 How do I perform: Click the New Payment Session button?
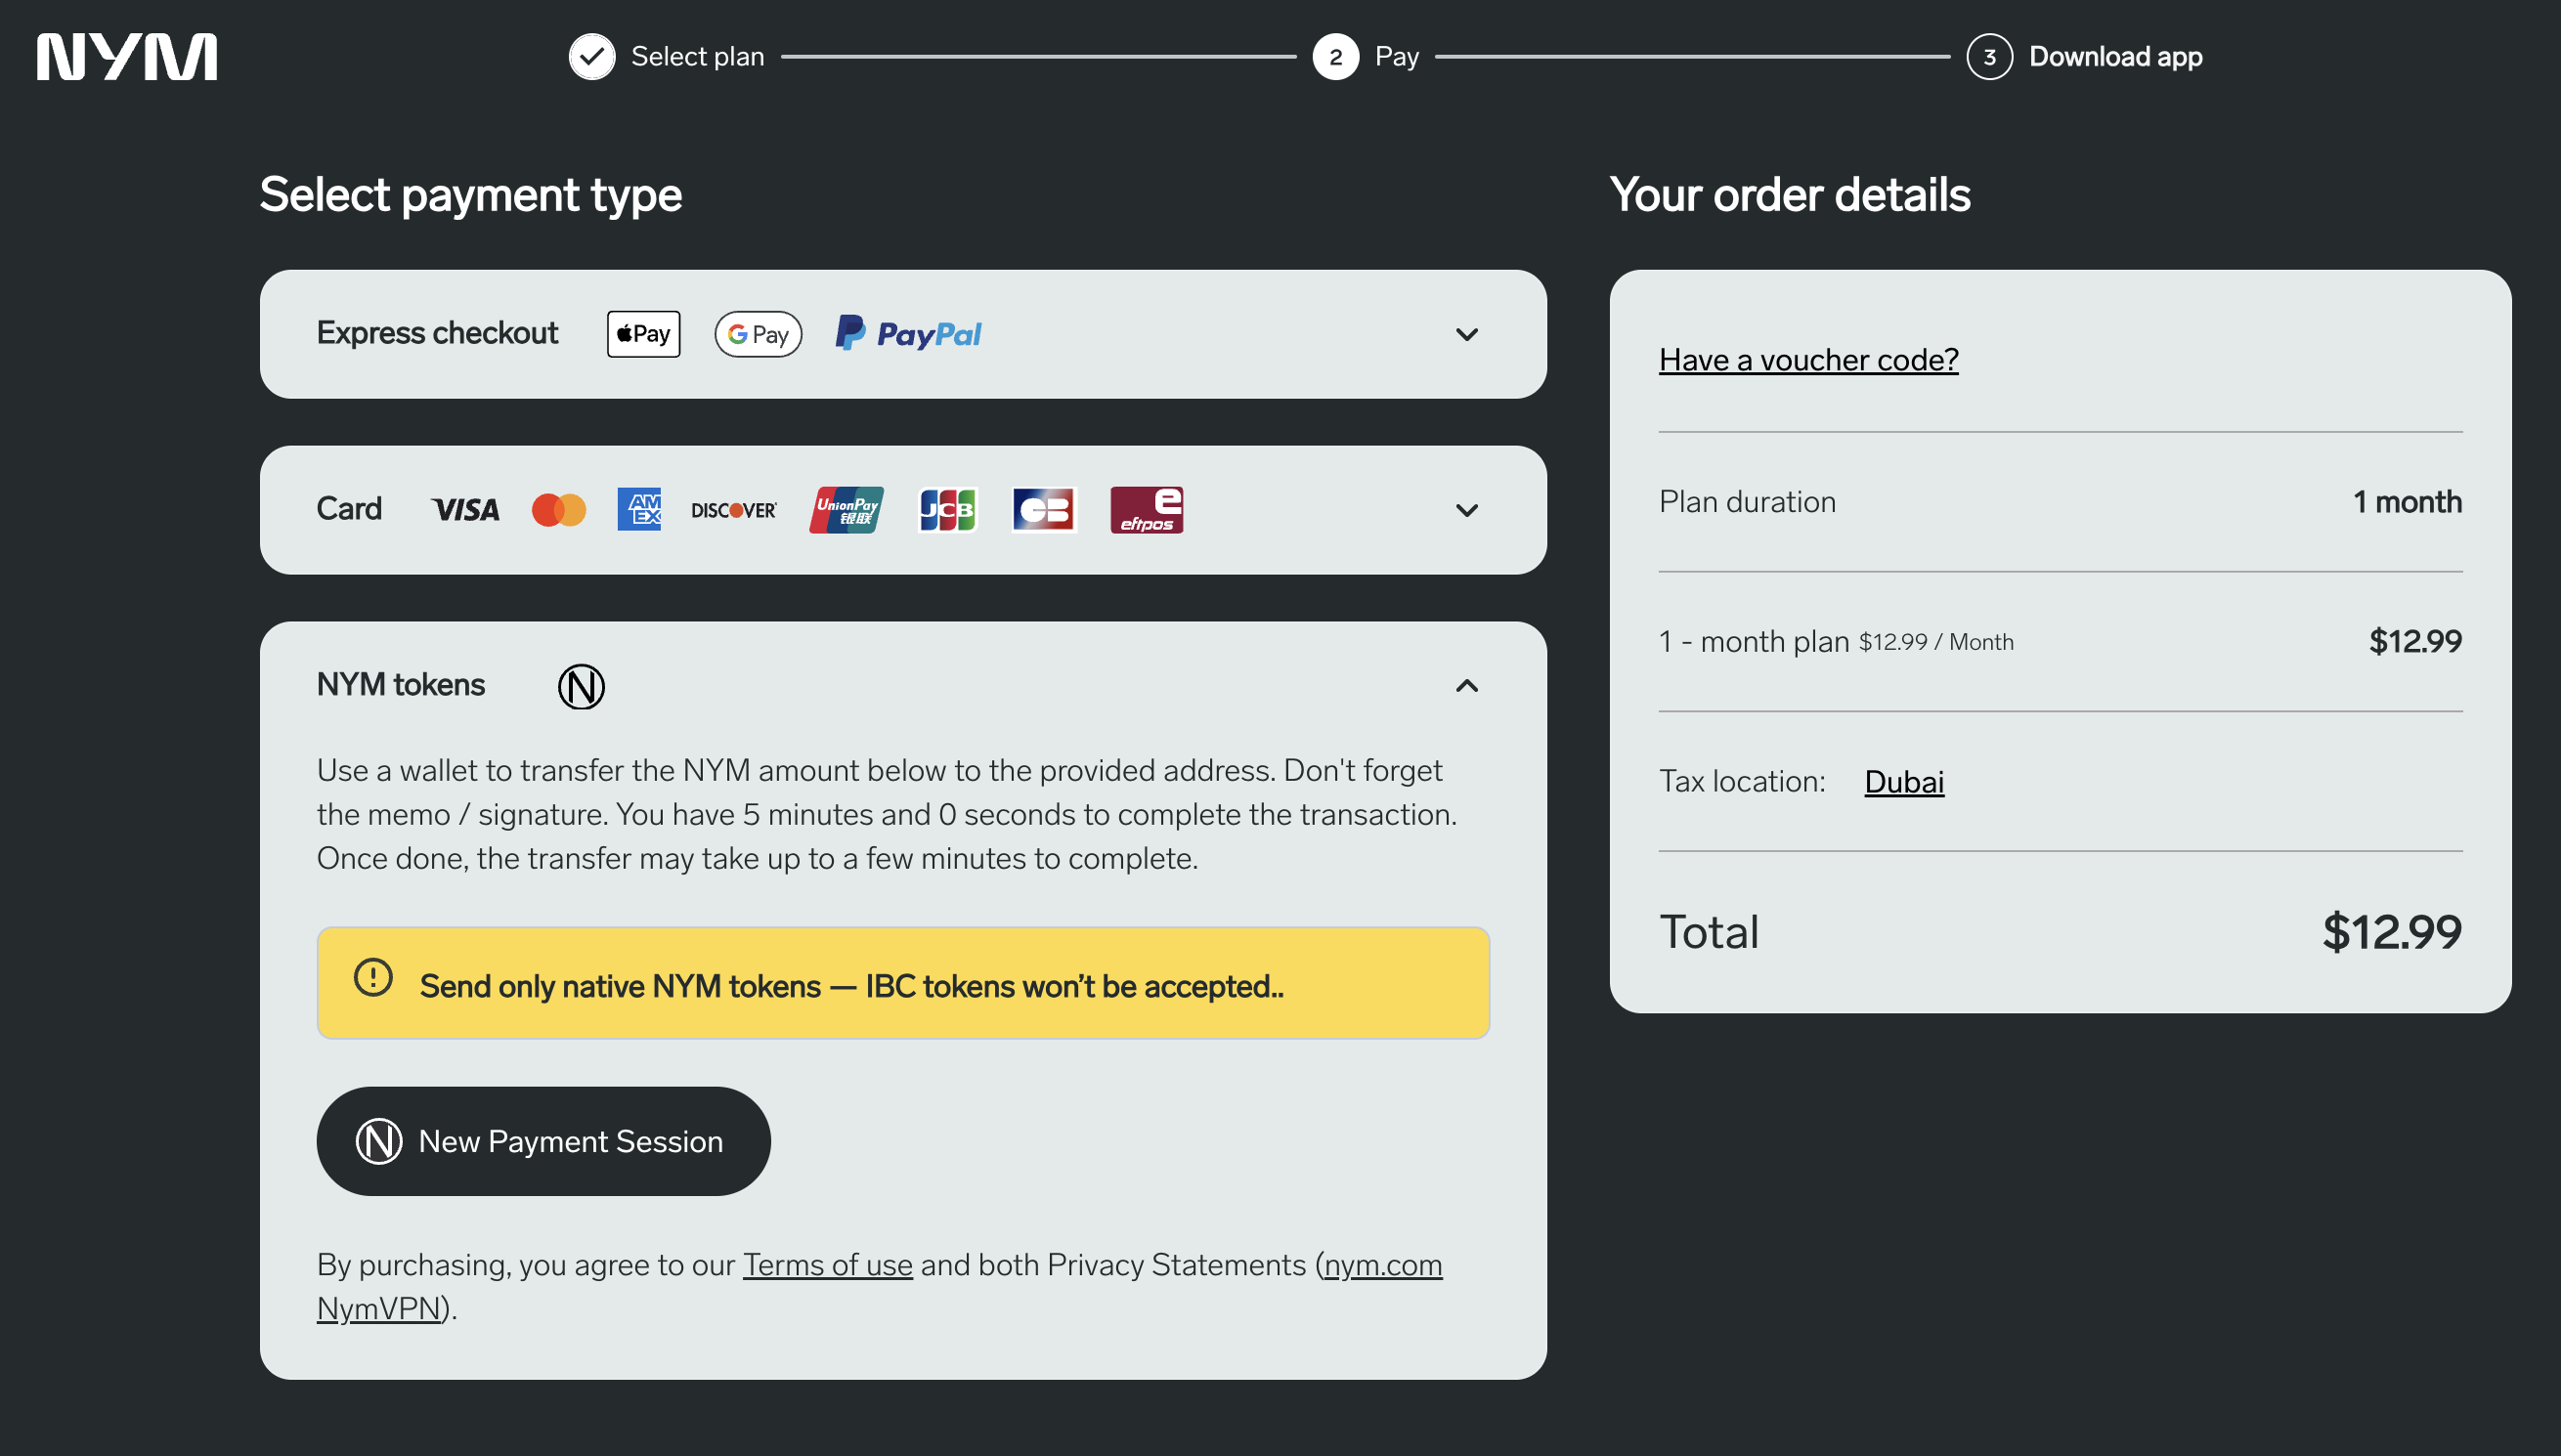point(542,1140)
